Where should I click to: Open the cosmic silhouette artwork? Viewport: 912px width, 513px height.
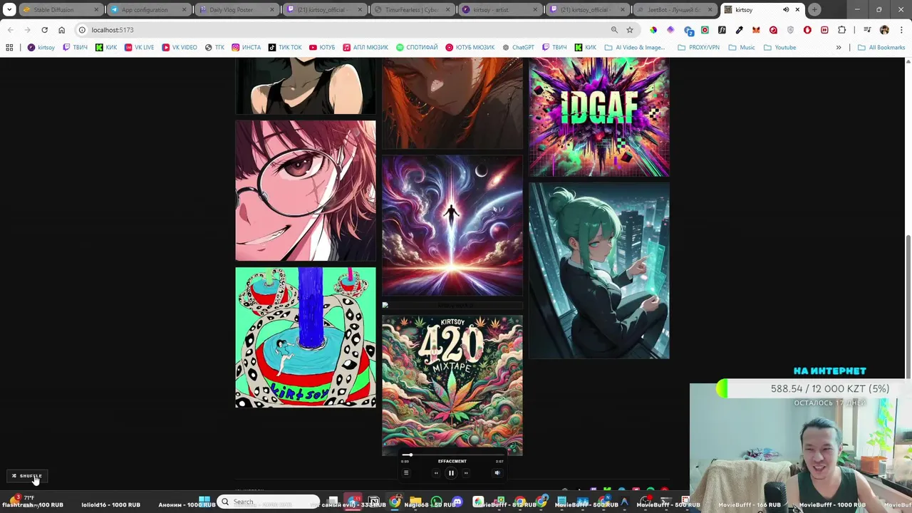(x=452, y=225)
